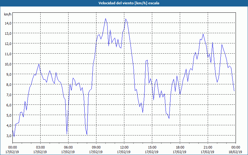
Task: Click the 18/02/19 date label
Action: coord(235,152)
